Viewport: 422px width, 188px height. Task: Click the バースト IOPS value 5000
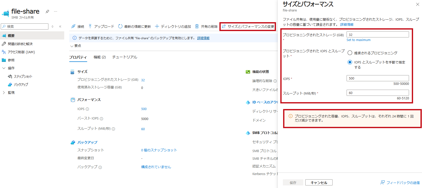pyautogui.click(x=145, y=119)
